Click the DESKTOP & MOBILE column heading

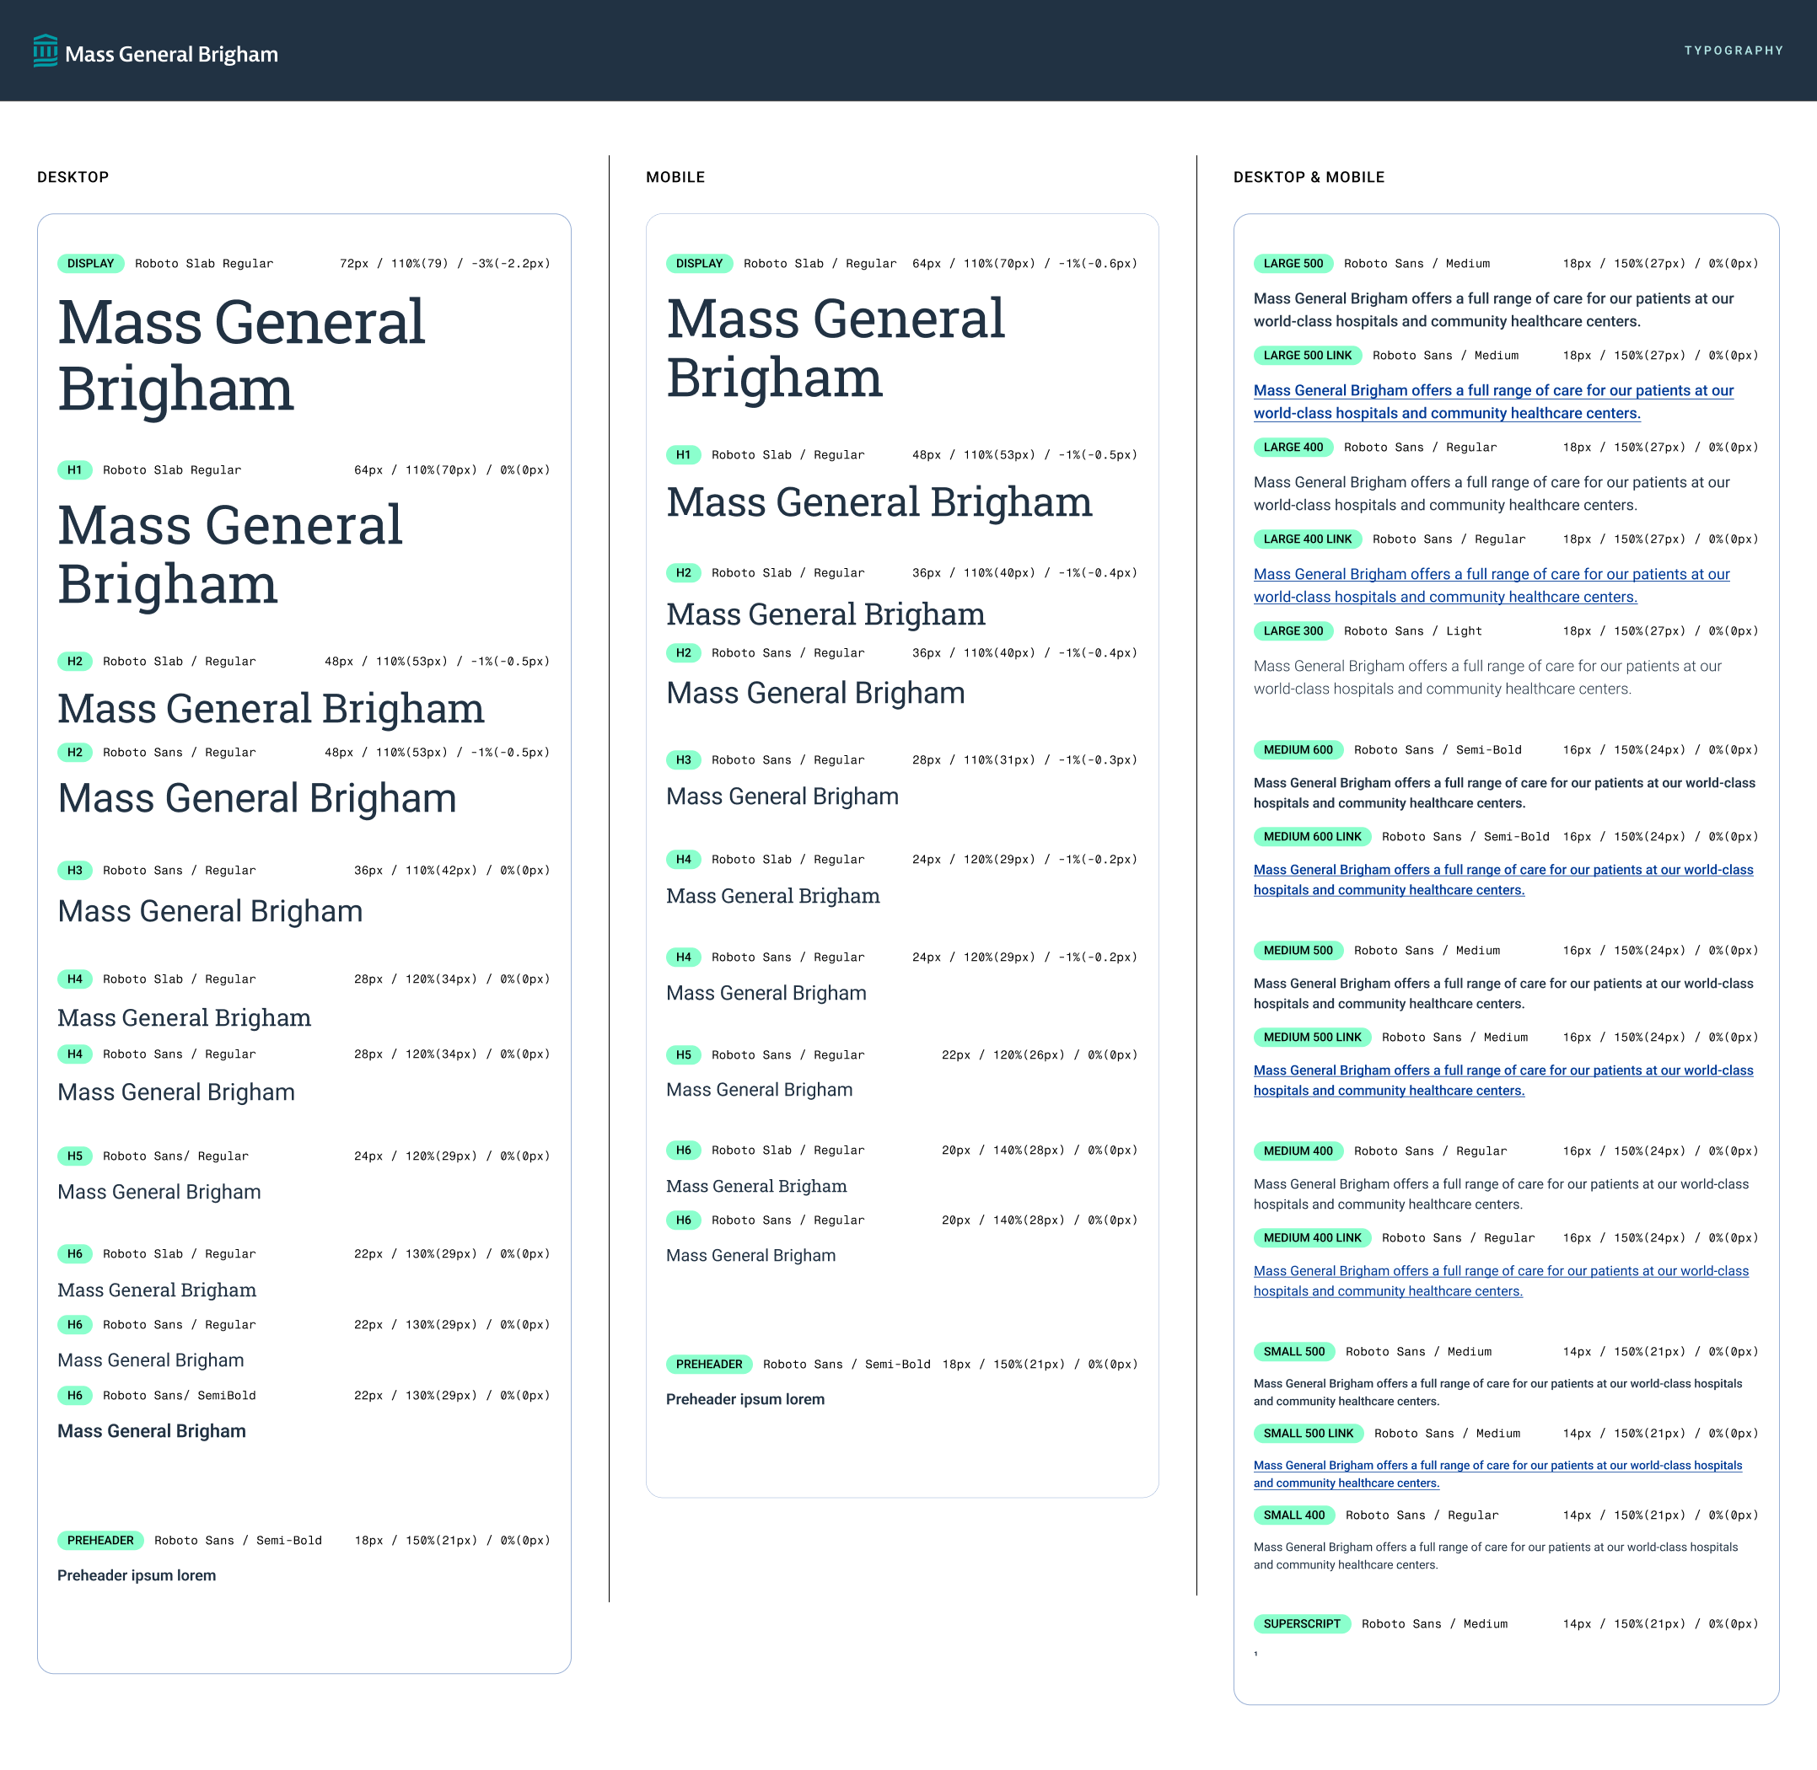(1309, 177)
